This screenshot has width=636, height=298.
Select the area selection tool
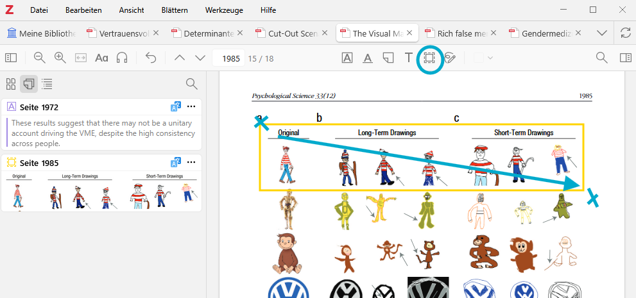(429, 58)
